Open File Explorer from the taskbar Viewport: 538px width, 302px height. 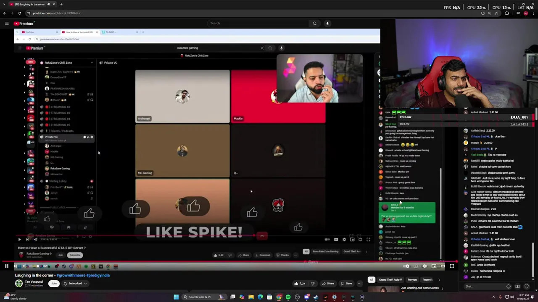point(251,297)
